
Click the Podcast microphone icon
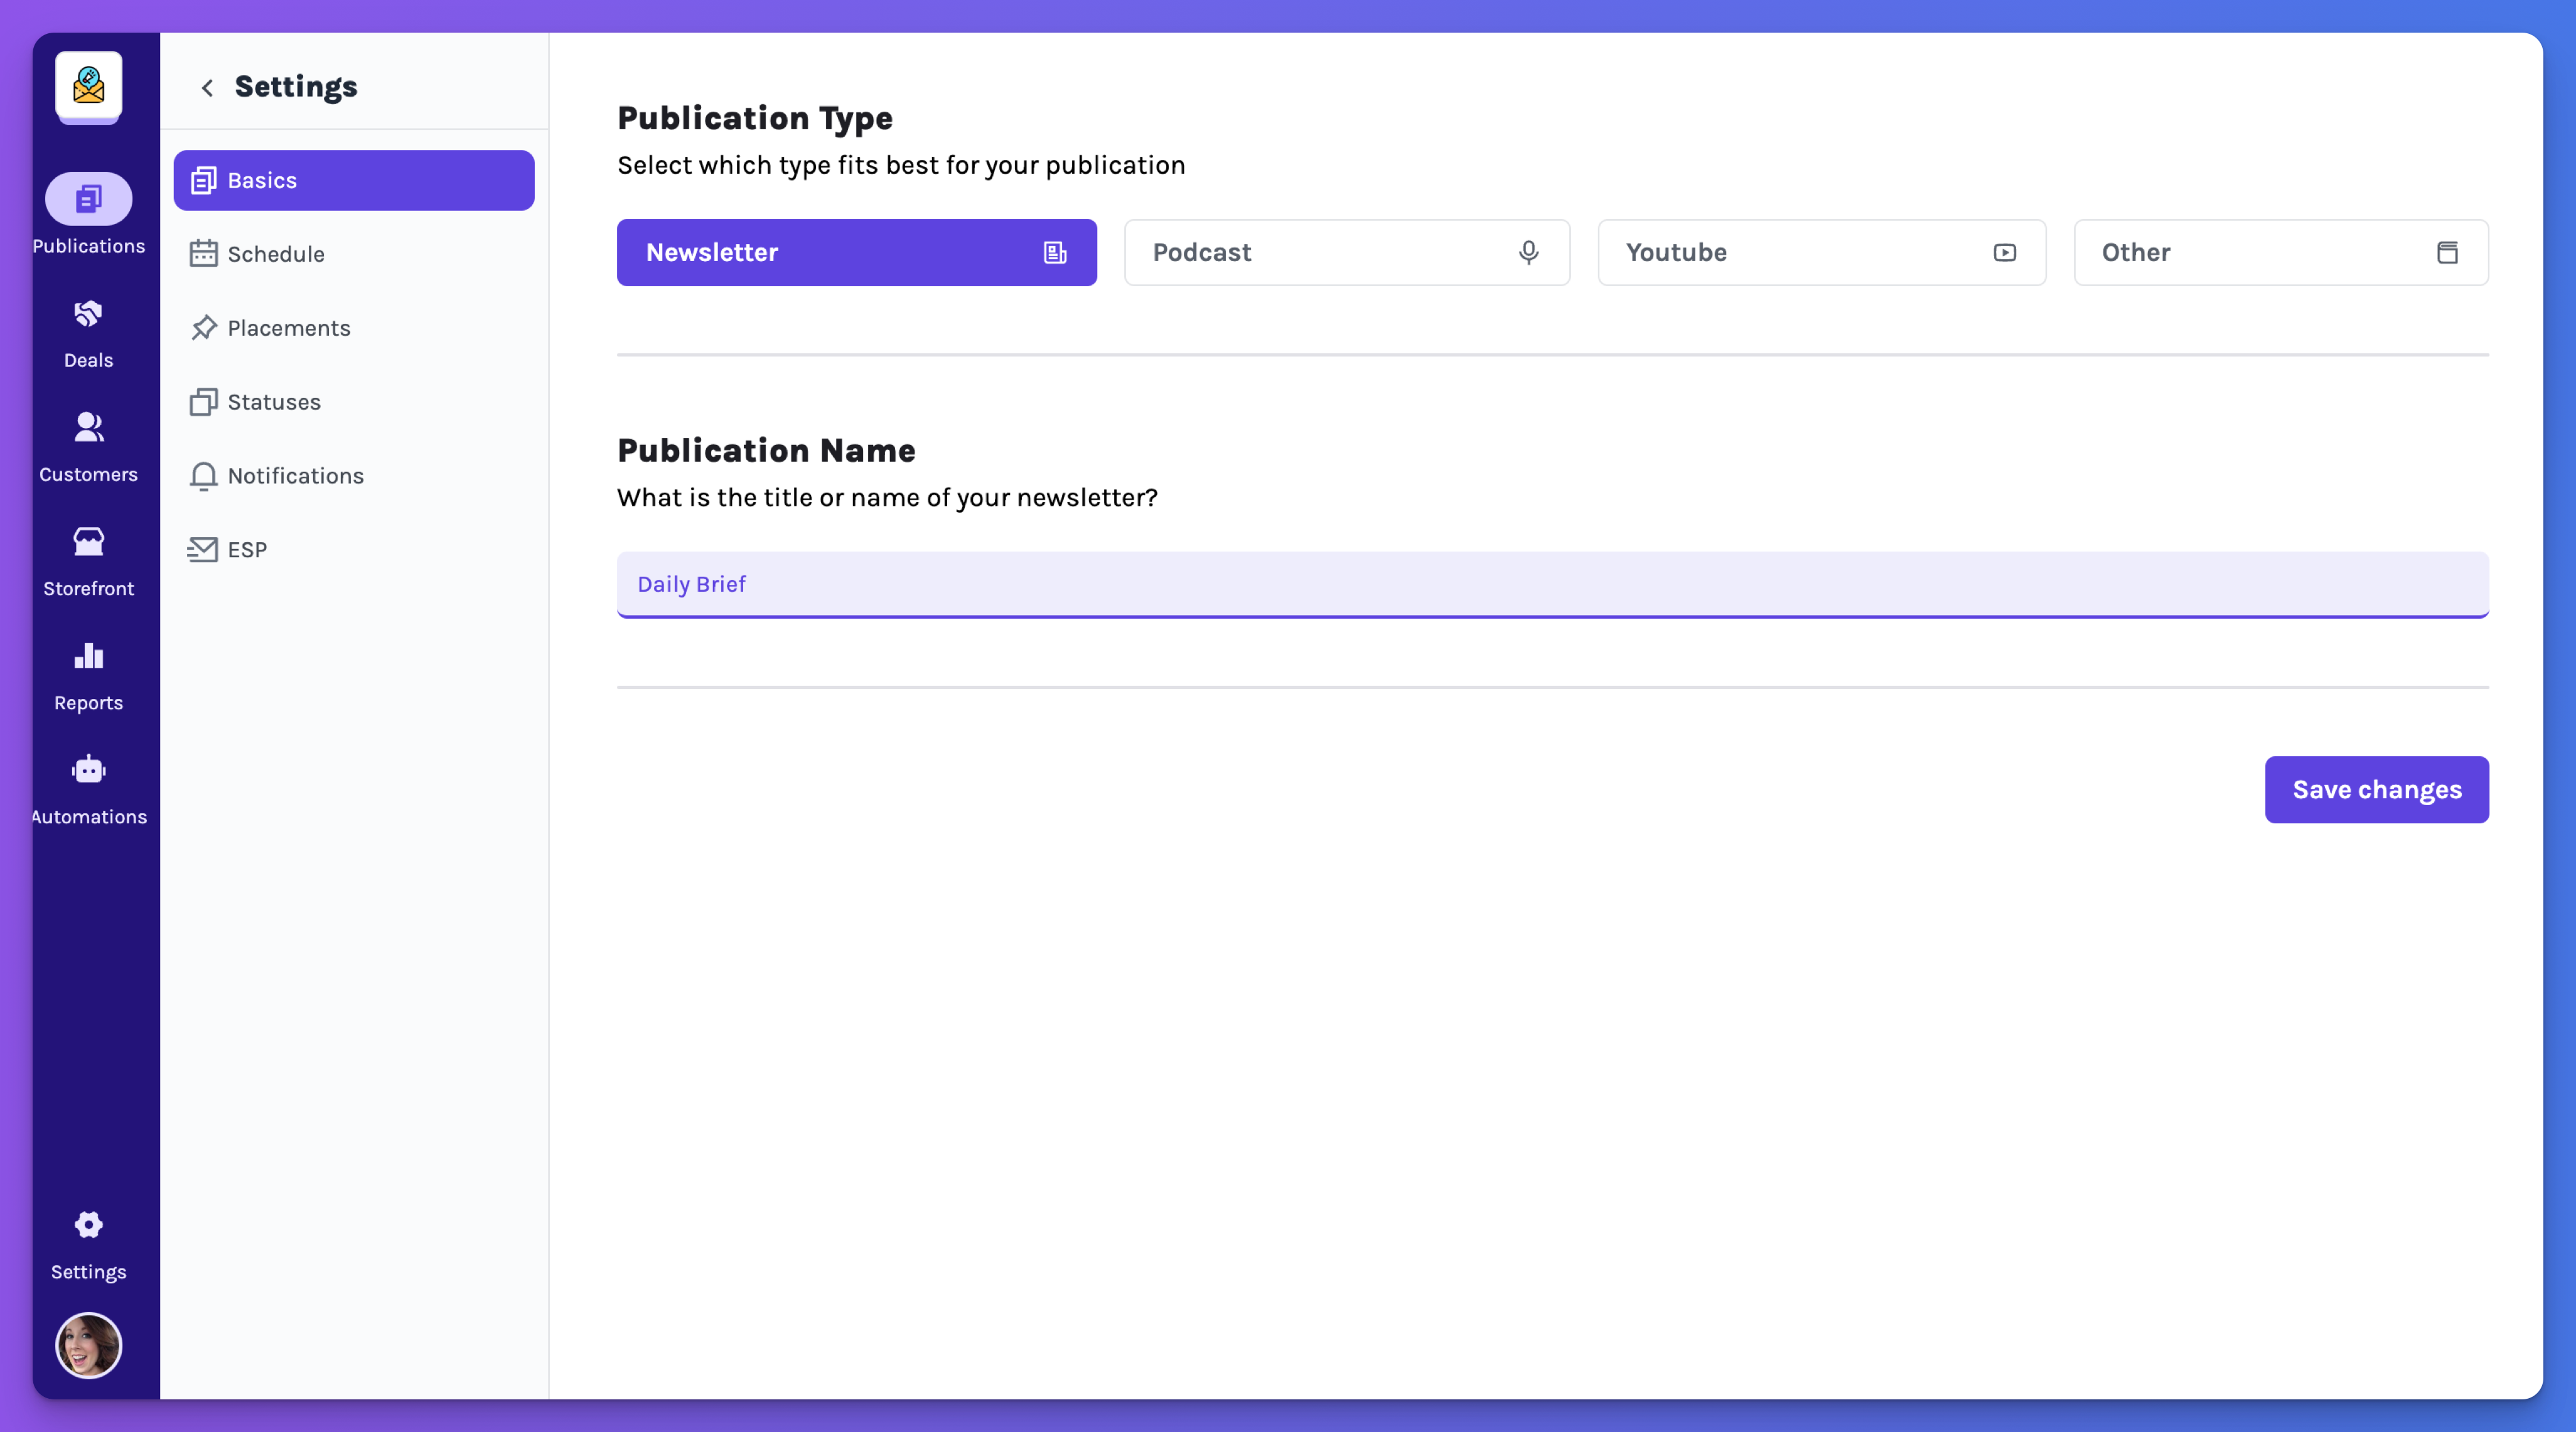click(x=1528, y=253)
